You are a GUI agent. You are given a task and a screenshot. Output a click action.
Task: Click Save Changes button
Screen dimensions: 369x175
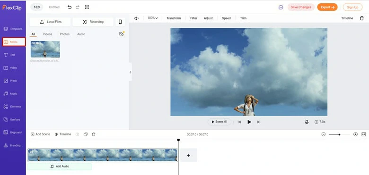[301, 7]
